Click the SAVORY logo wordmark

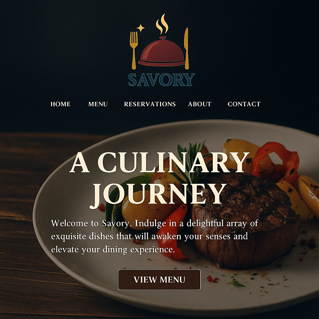pos(162,79)
